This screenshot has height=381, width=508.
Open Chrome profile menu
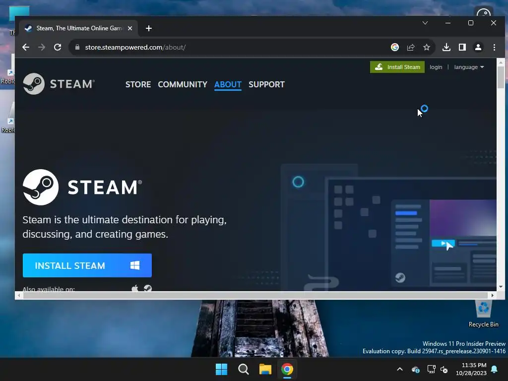point(478,47)
